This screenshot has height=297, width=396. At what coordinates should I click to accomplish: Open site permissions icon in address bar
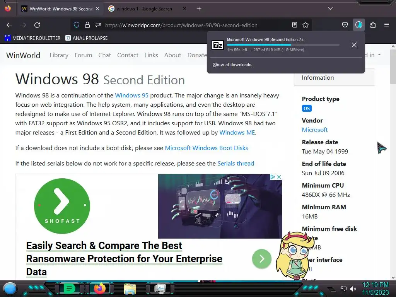[98, 25]
